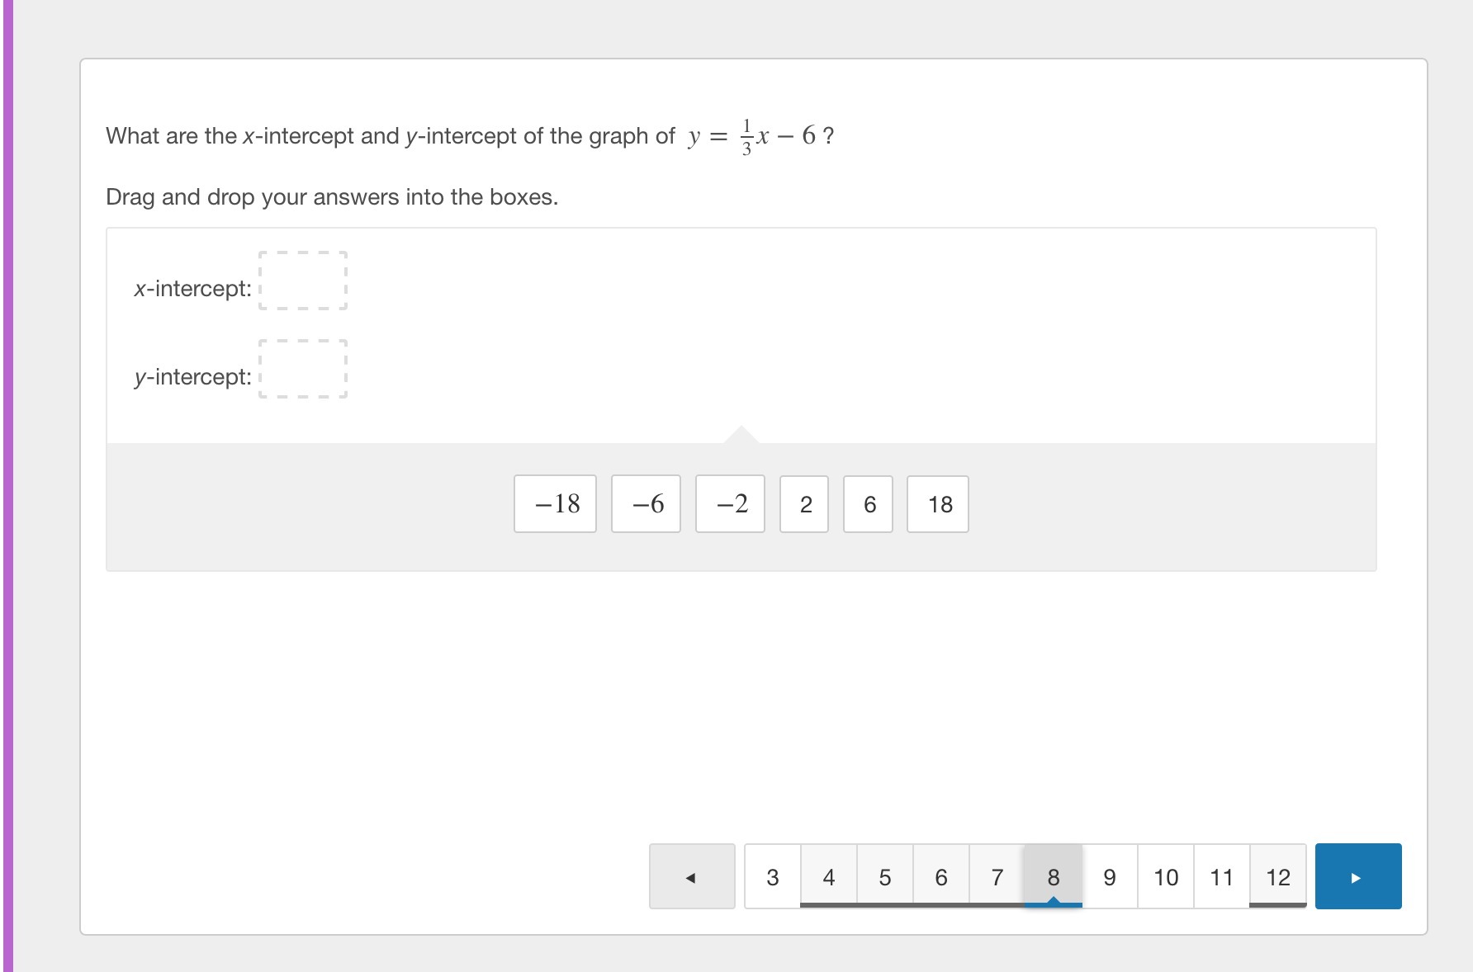Click the next question arrow button
Screen dimensions: 1473x972
(x=1357, y=876)
